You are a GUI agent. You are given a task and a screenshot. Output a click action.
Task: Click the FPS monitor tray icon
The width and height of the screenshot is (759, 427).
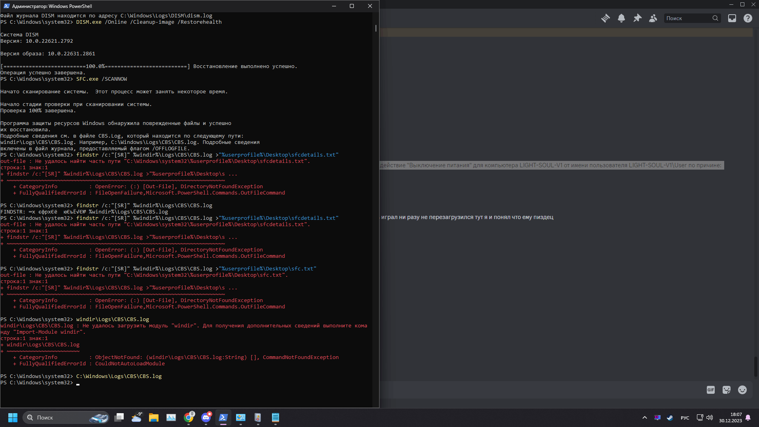coord(657,418)
